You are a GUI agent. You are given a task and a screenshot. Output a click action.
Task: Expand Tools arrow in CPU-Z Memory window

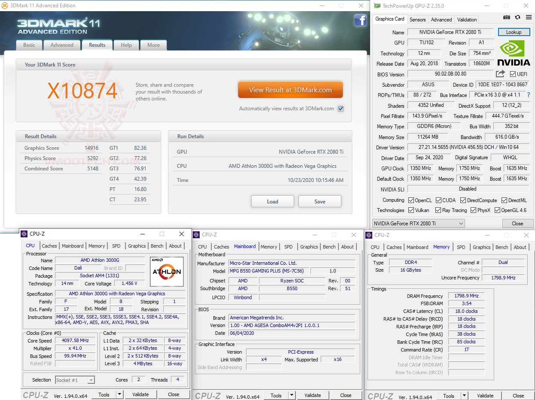464,396
